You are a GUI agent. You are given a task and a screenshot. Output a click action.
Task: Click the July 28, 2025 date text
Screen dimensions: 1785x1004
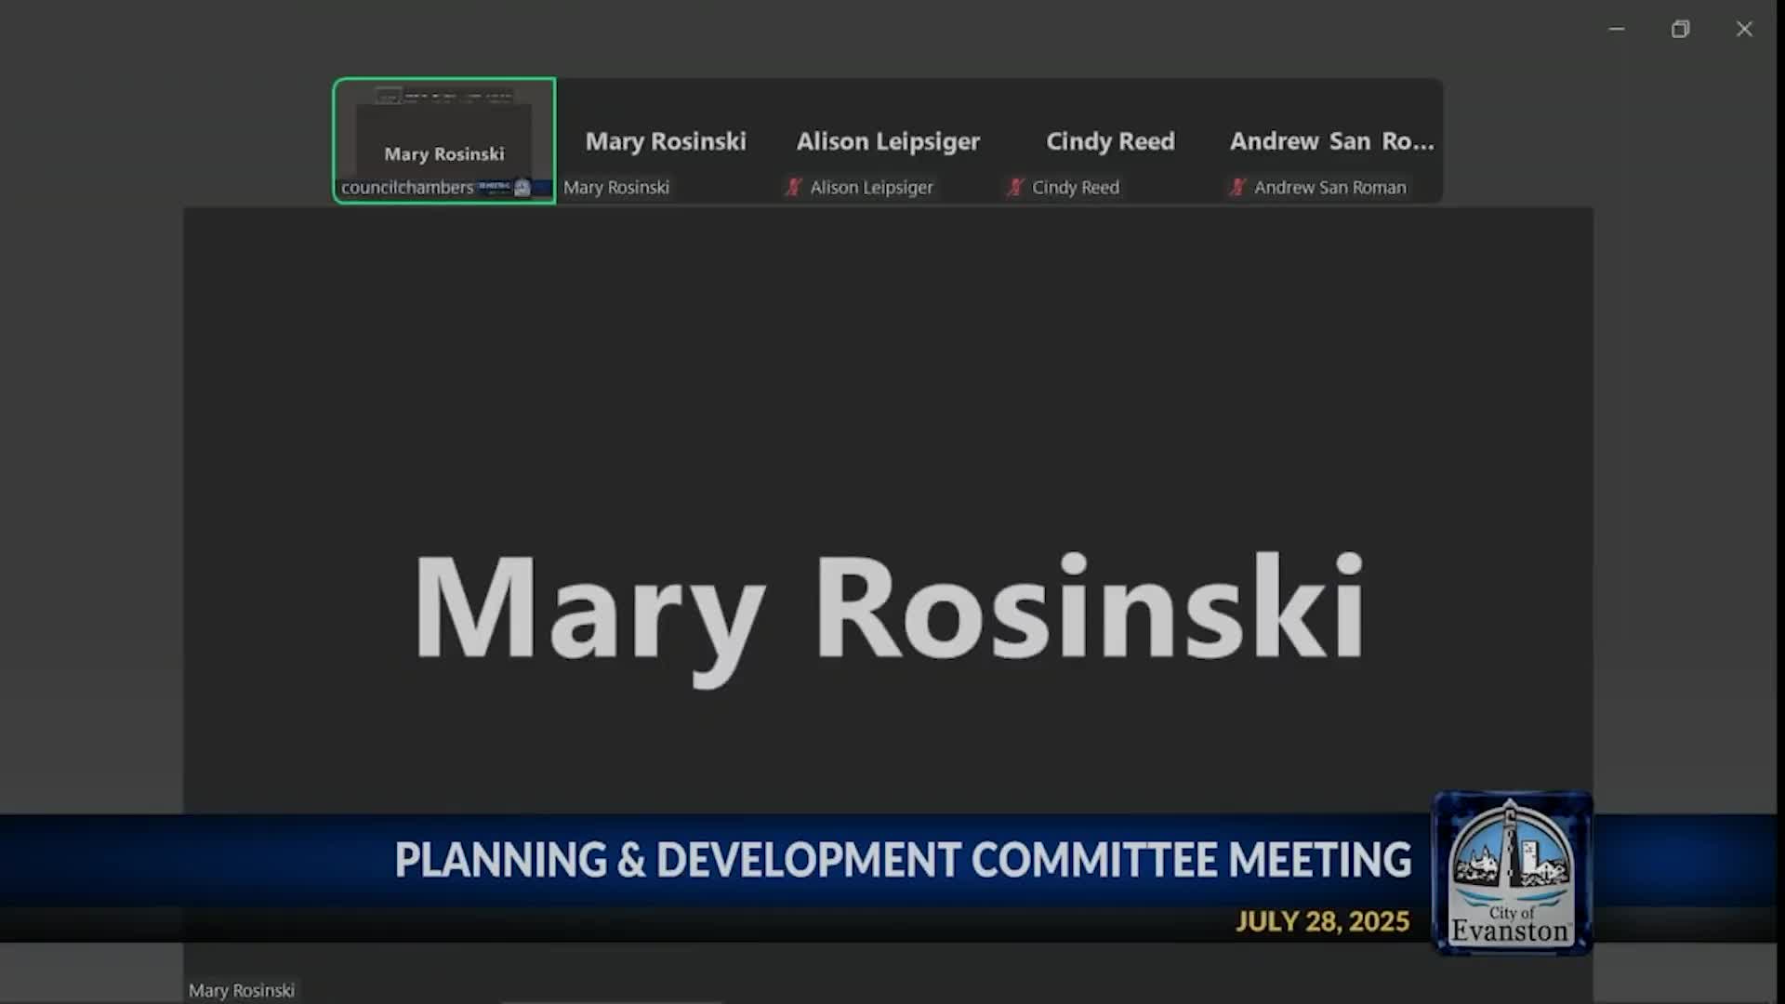(x=1322, y=921)
